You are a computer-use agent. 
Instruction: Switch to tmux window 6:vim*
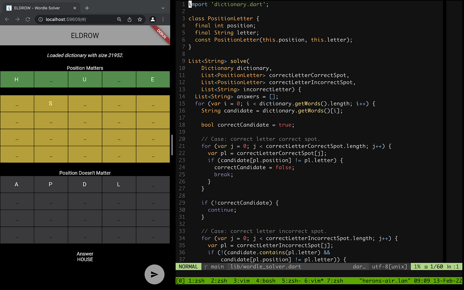(314, 281)
